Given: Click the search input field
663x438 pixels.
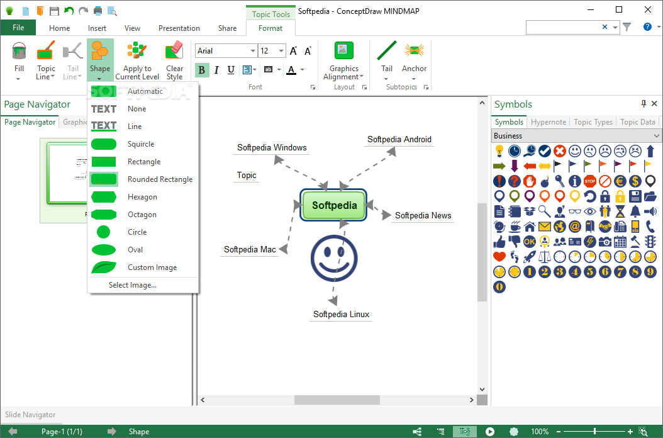Looking at the screenshot, I should pyautogui.click(x=563, y=27).
